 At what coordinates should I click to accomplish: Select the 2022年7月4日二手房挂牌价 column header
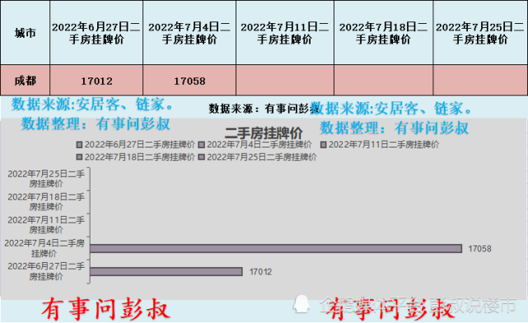click(x=189, y=33)
